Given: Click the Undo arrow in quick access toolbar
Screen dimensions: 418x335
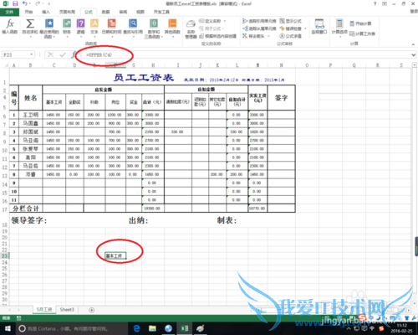Looking at the screenshot, I should point(25,3).
